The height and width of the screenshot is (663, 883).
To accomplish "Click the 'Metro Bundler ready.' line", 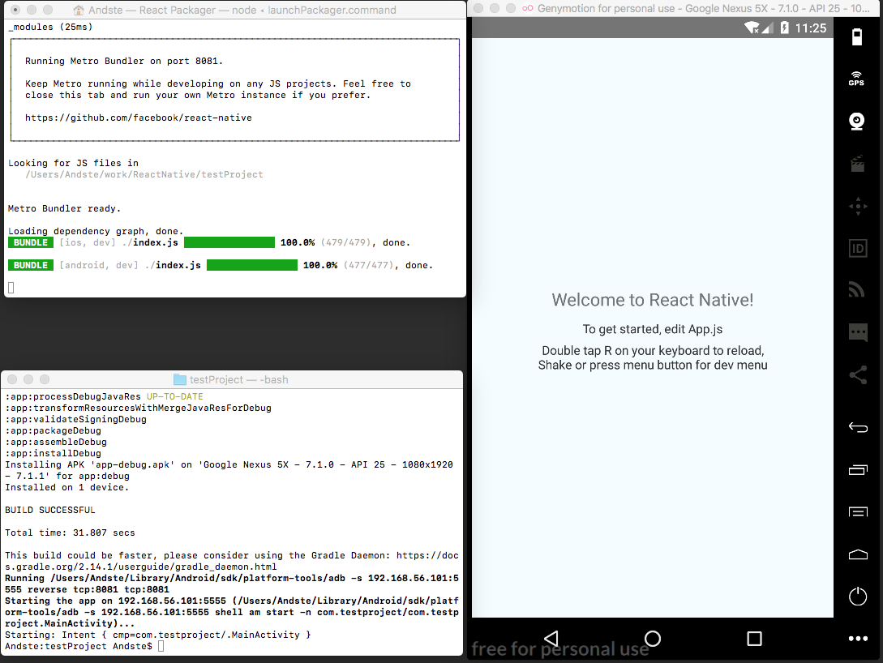I will pos(64,208).
